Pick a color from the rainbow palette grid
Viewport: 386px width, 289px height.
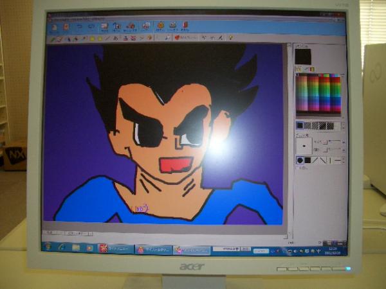pyautogui.click(x=318, y=94)
